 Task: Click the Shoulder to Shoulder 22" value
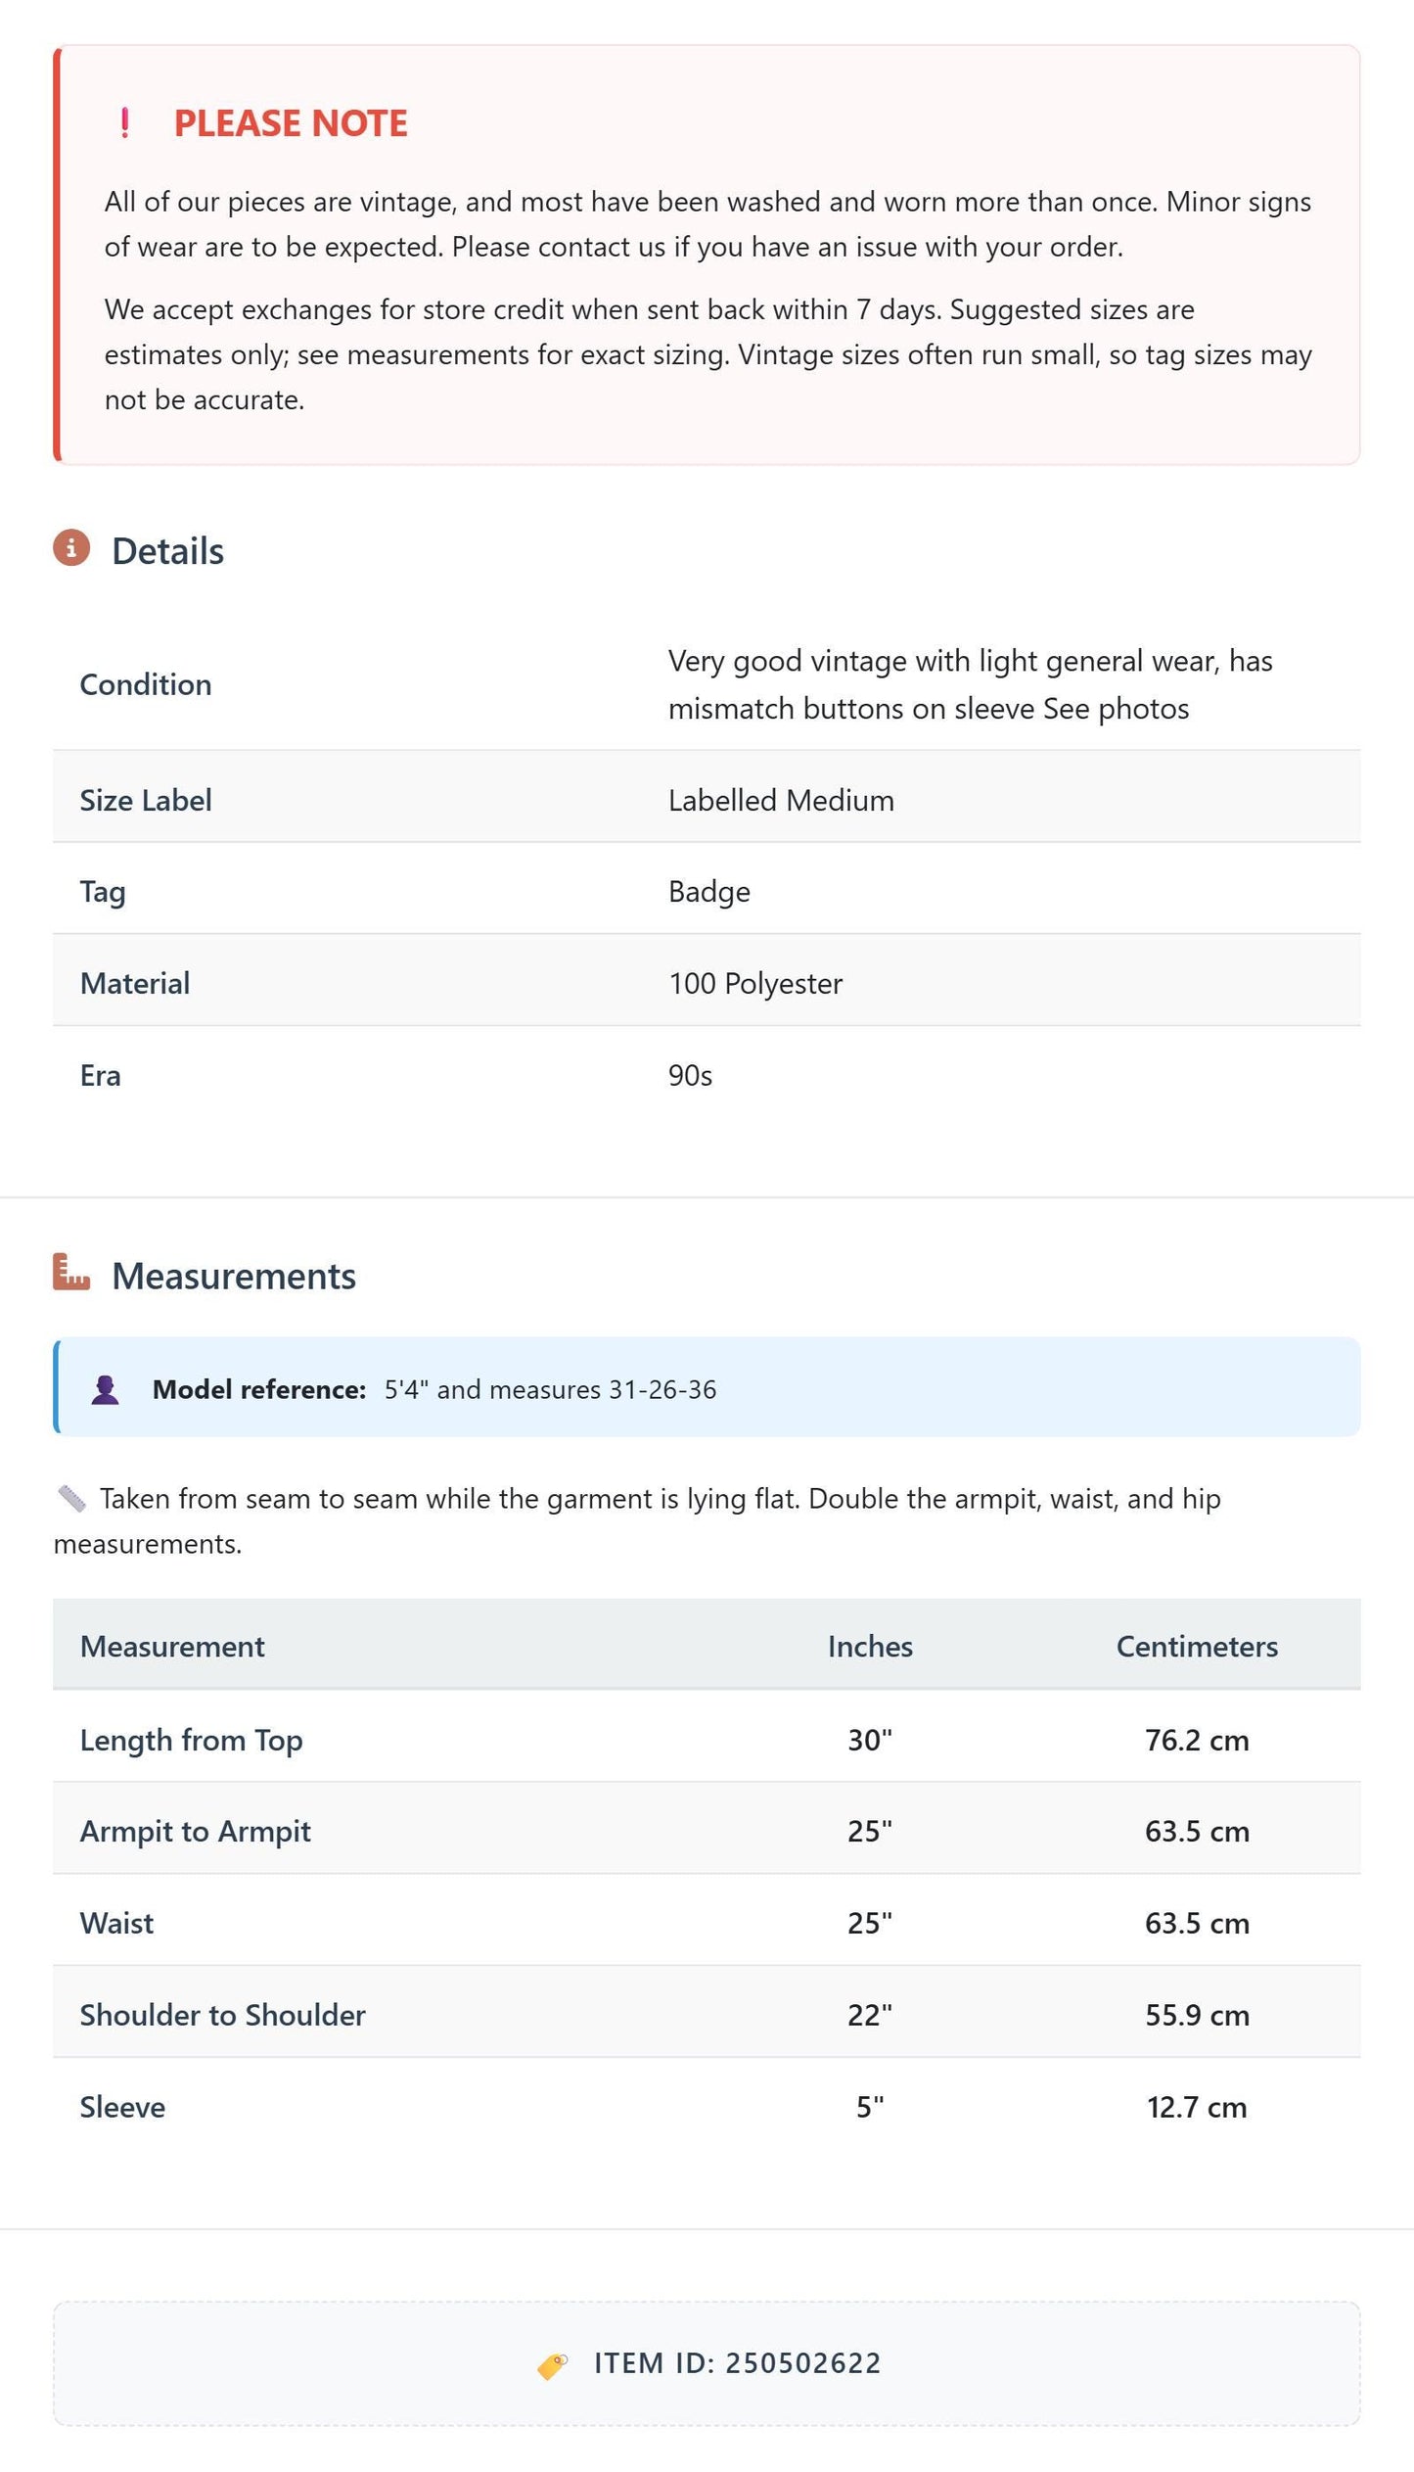click(870, 2014)
